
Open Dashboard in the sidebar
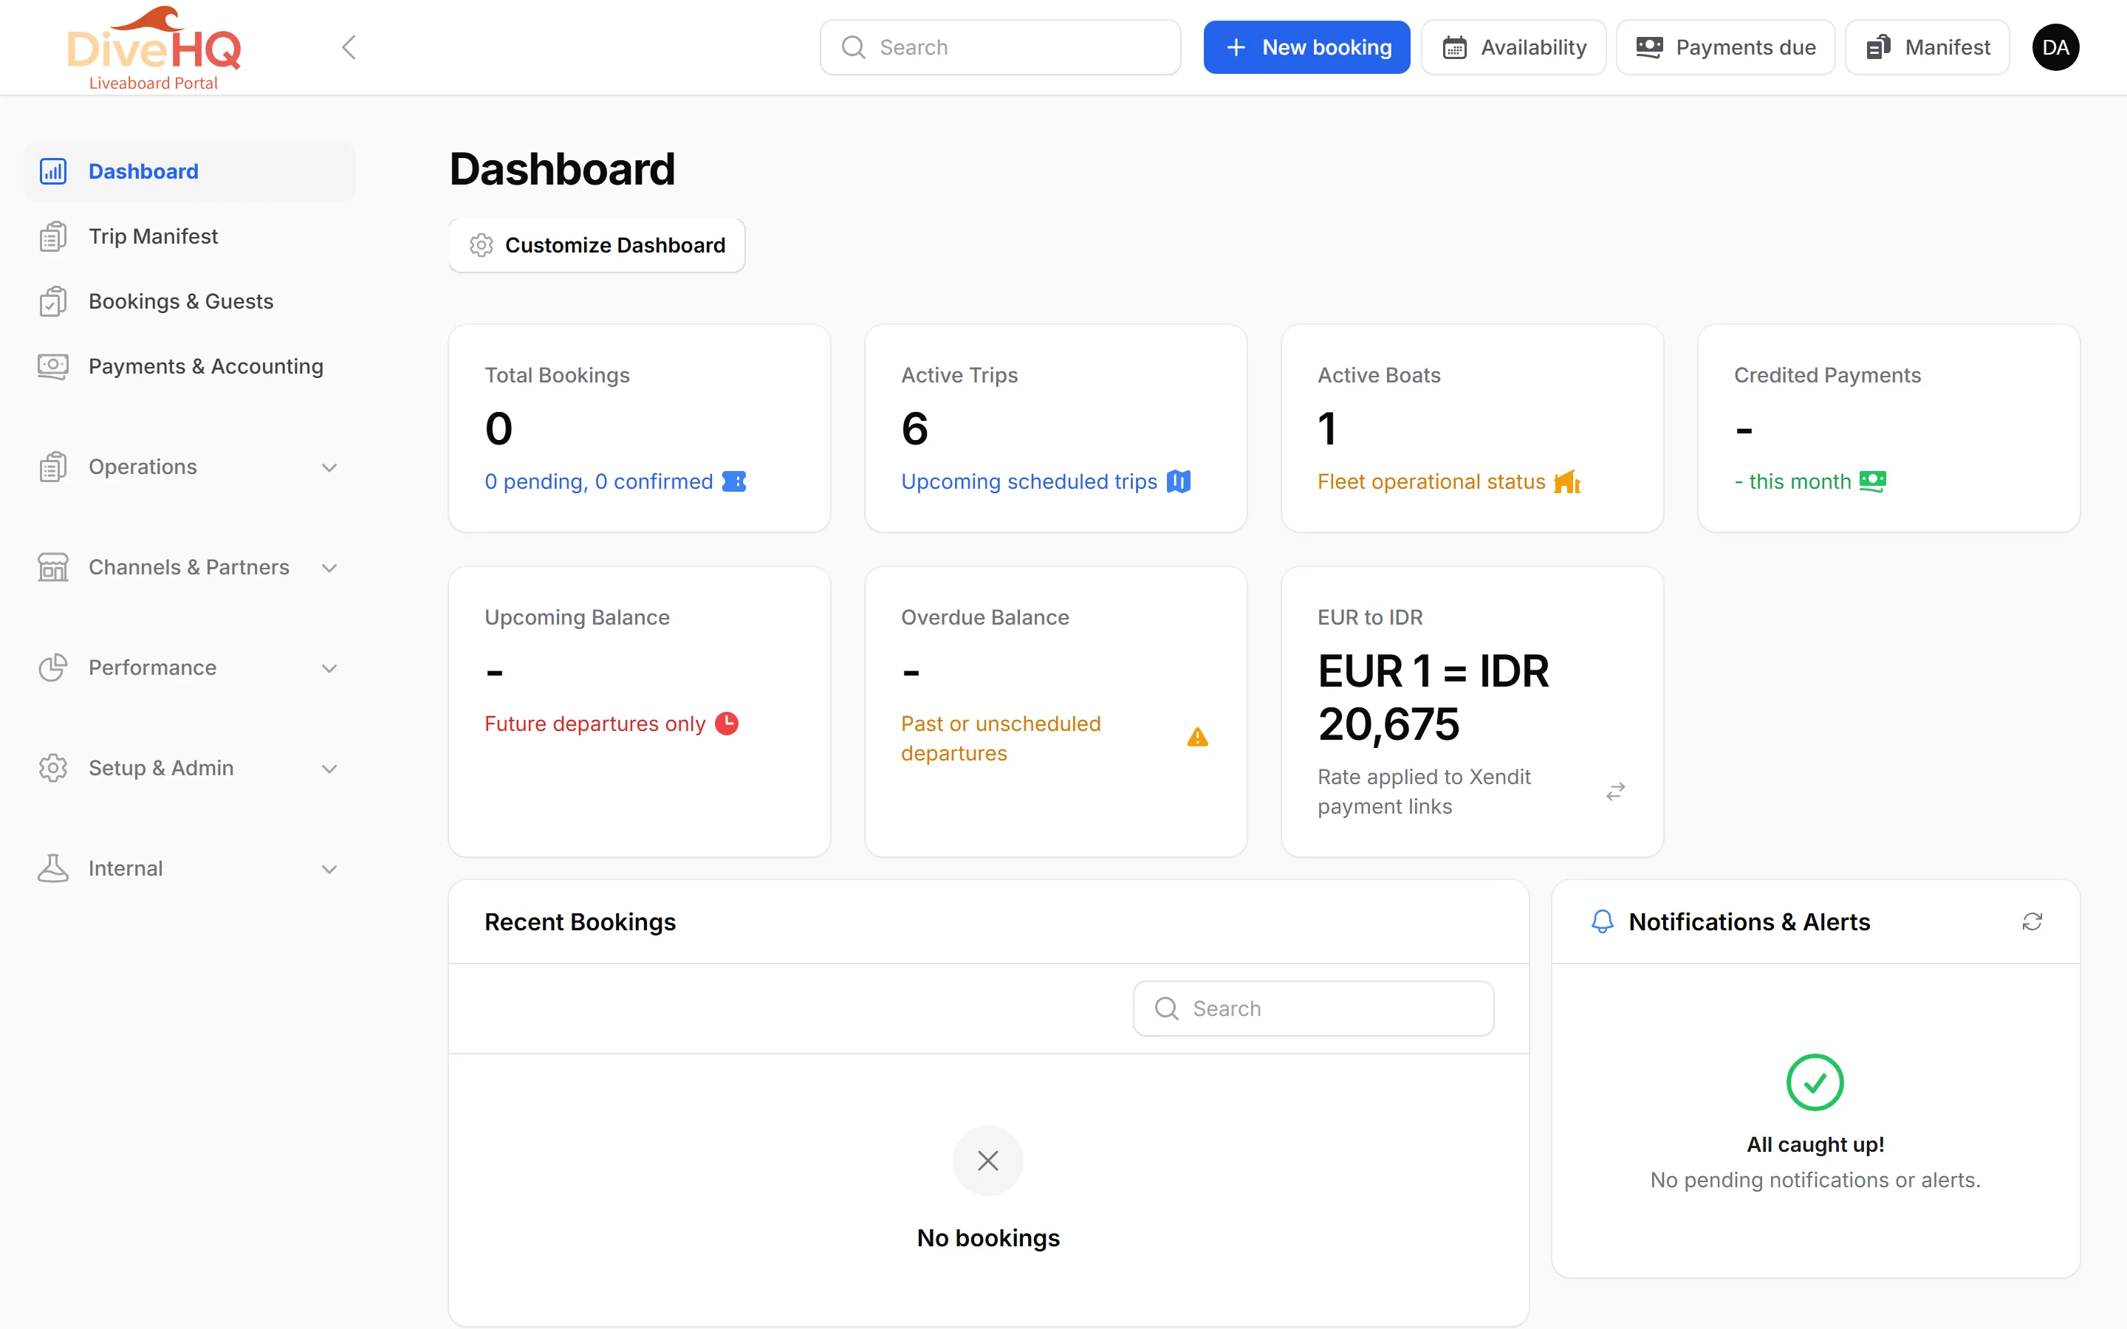tap(189, 171)
